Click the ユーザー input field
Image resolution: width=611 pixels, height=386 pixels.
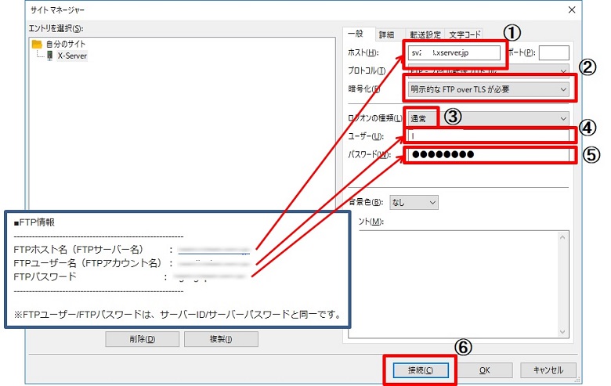pos(488,136)
